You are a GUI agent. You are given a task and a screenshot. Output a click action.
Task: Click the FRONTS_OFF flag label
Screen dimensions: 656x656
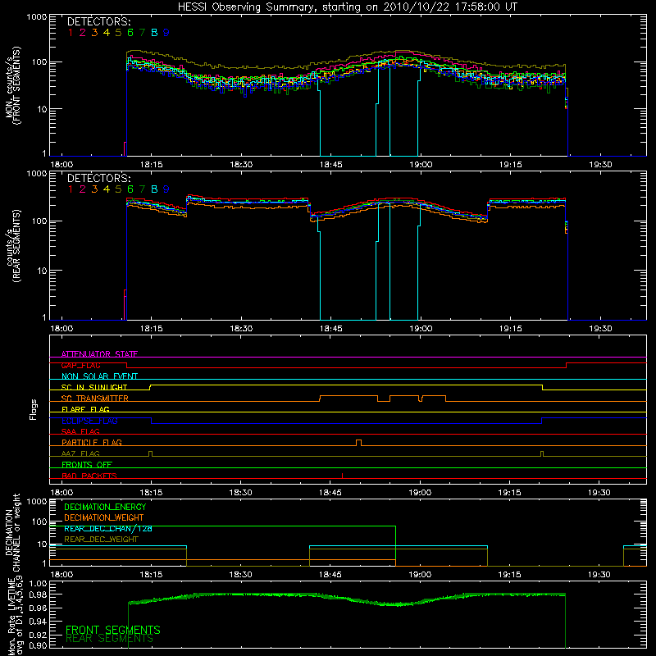tap(87, 465)
